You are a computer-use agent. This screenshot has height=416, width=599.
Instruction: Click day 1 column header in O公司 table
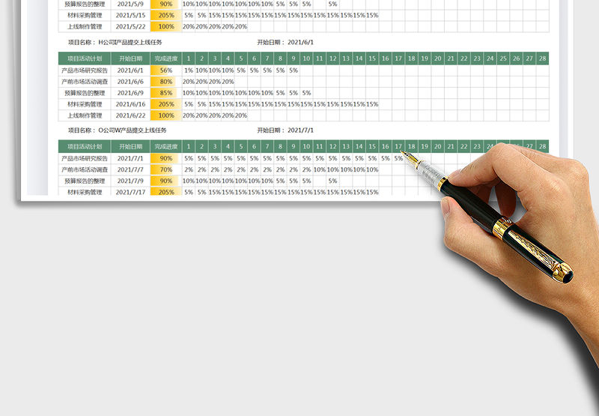189,147
